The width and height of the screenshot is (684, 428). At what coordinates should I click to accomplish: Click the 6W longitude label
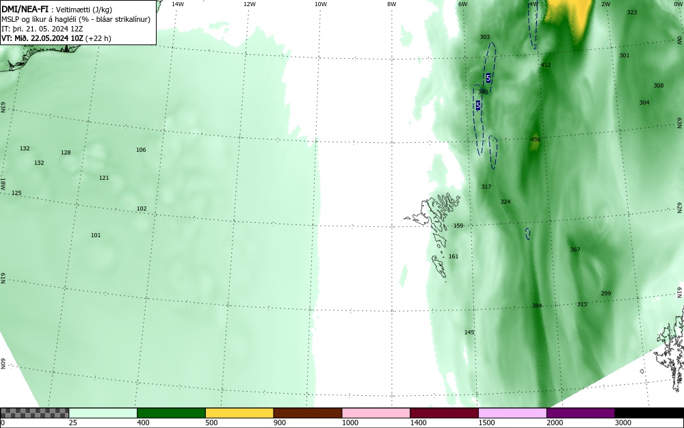pos(463,4)
